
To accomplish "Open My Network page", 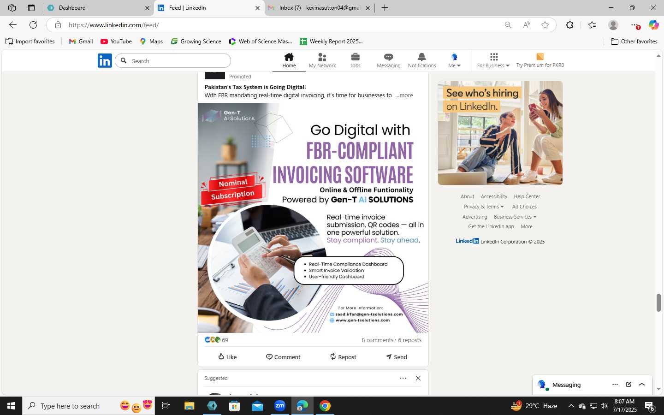I will click(x=322, y=60).
